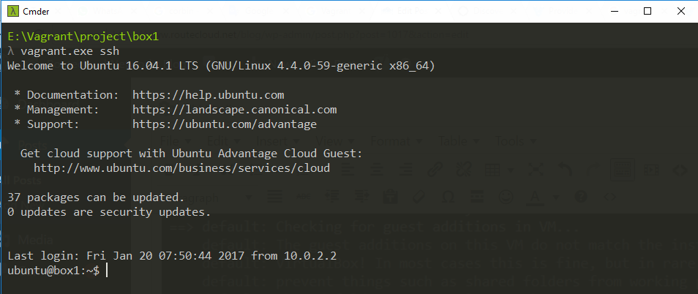Image resolution: width=698 pixels, height=294 pixels.
Task: Click the faint undo arrow icon
Action: click(x=564, y=170)
